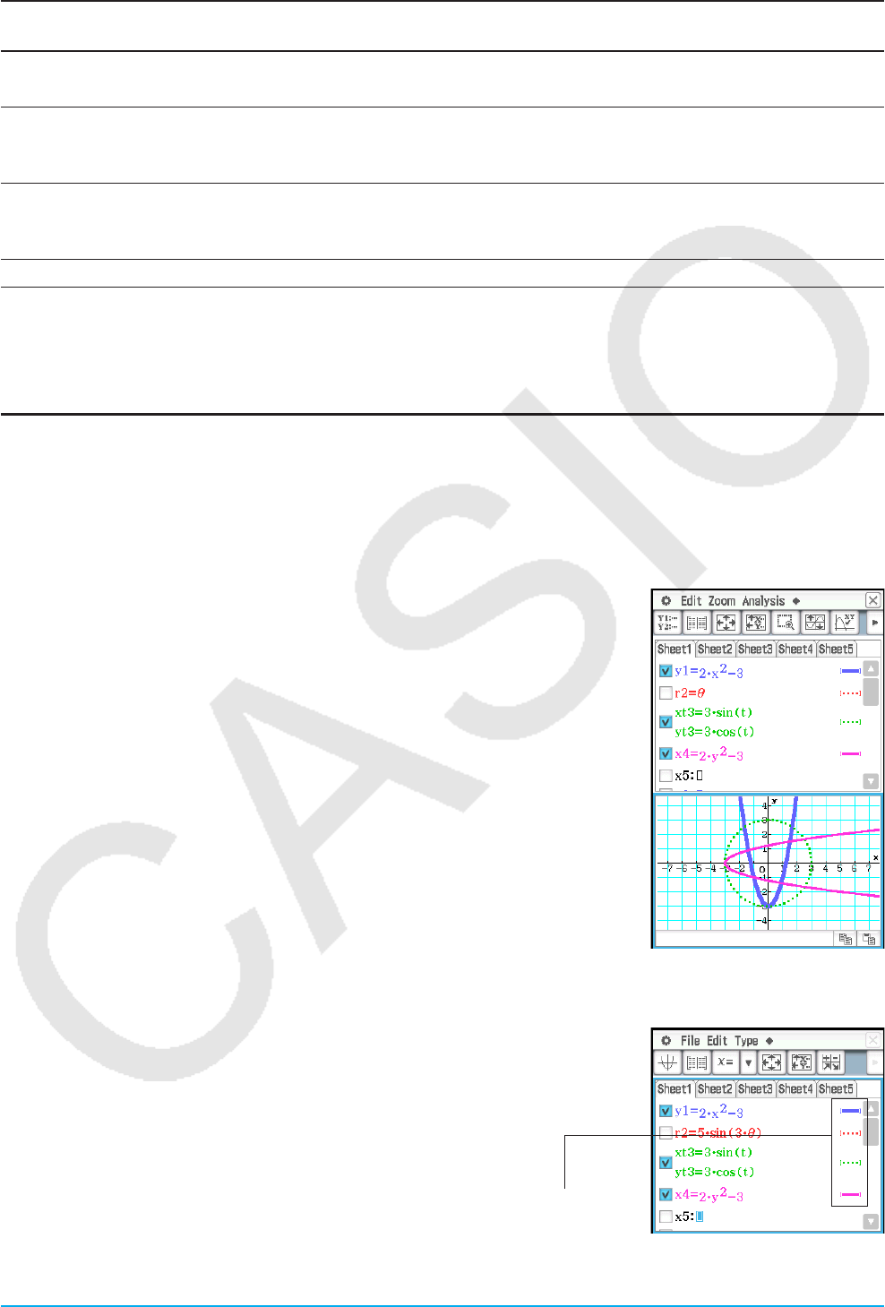Click scroll down arrow in lower function list
This screenshot has width=885, height=1307.
pos(871,1221)
